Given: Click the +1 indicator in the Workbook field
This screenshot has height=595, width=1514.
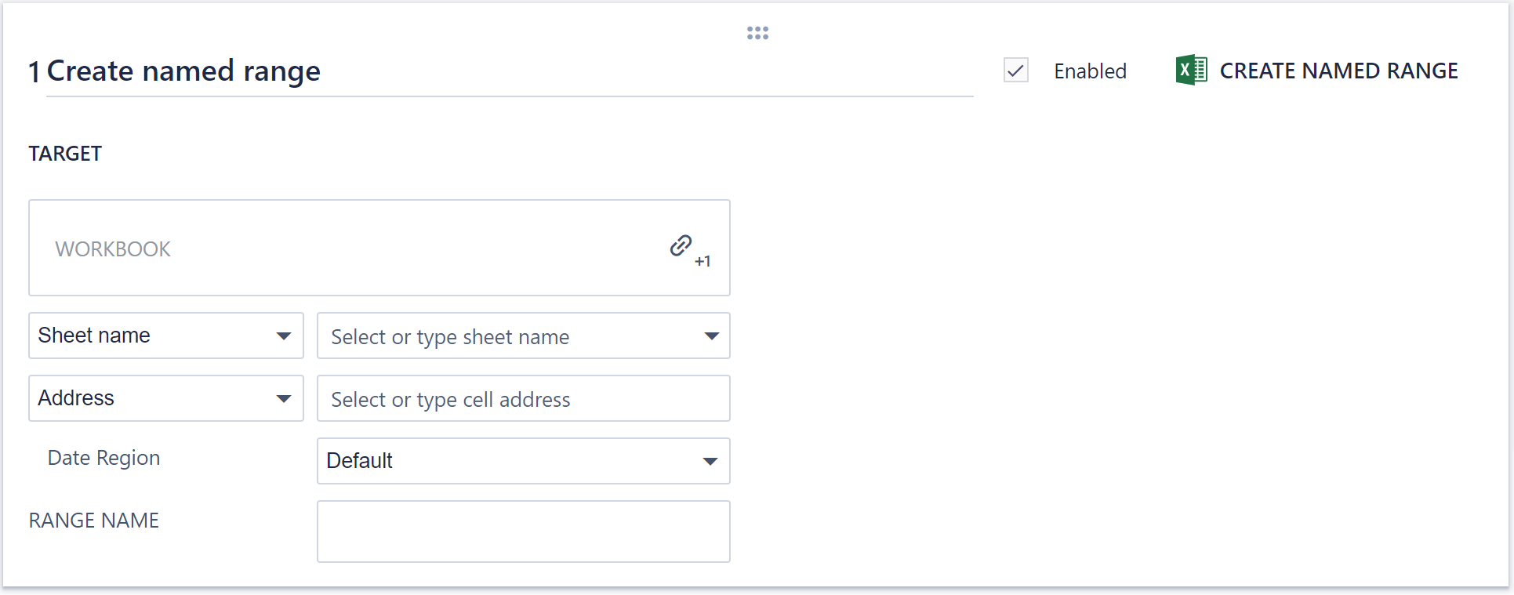Looking at the screenshot, I should click(703, 262).
